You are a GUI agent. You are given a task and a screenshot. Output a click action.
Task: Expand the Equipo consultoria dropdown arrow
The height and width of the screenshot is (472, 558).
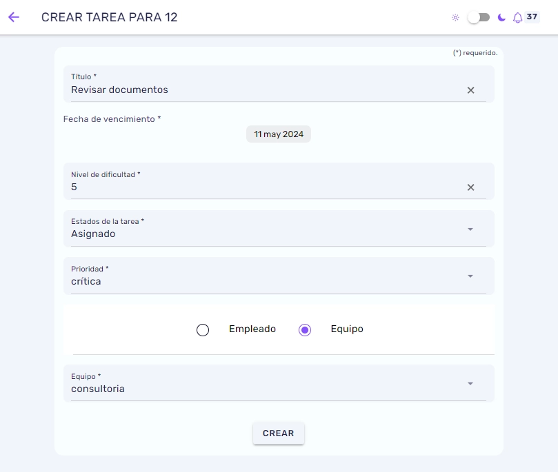470,384
